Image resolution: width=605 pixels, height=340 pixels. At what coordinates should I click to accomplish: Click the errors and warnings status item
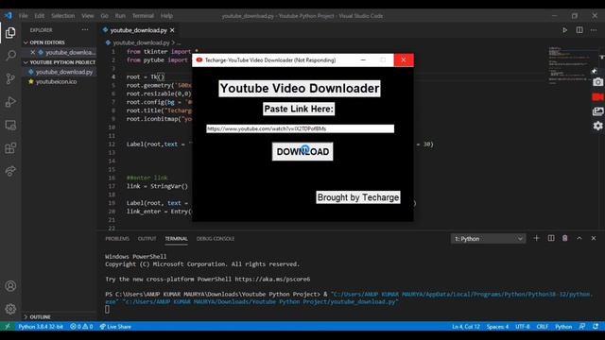click(x=81, y=327)
